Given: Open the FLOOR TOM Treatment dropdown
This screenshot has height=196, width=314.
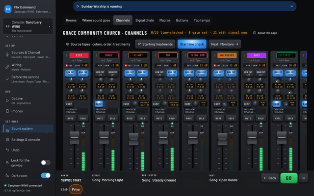Looking at the screenshot, I should pyautogui.click(x=195, y=111).
